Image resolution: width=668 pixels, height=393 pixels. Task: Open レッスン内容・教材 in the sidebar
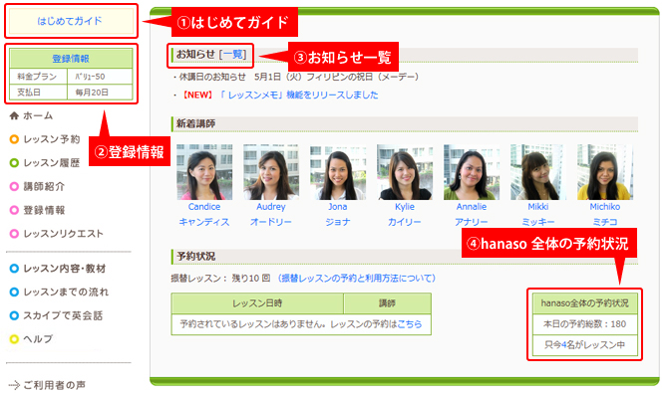tap(65, 269)
